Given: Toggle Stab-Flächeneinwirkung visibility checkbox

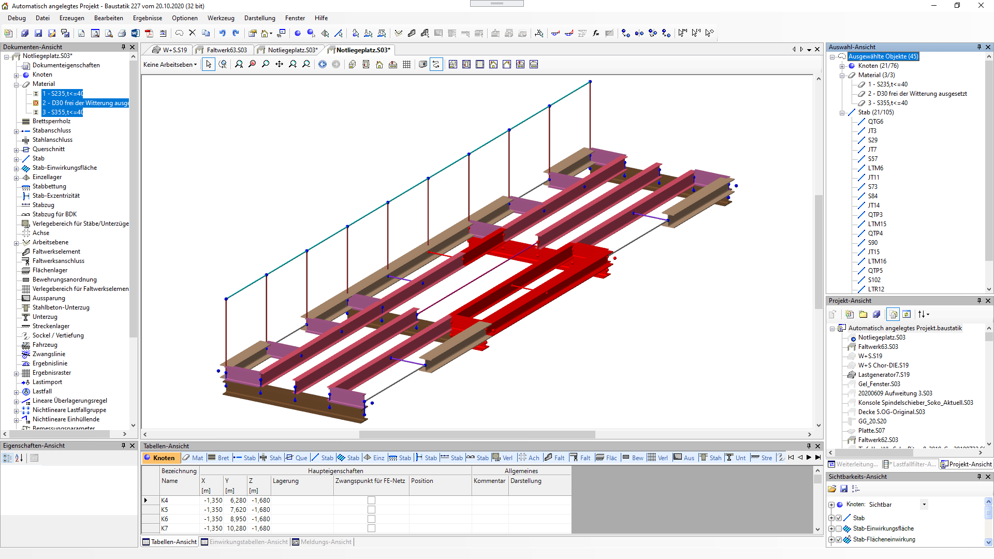Looking at the screenshot, I should 839,540.
